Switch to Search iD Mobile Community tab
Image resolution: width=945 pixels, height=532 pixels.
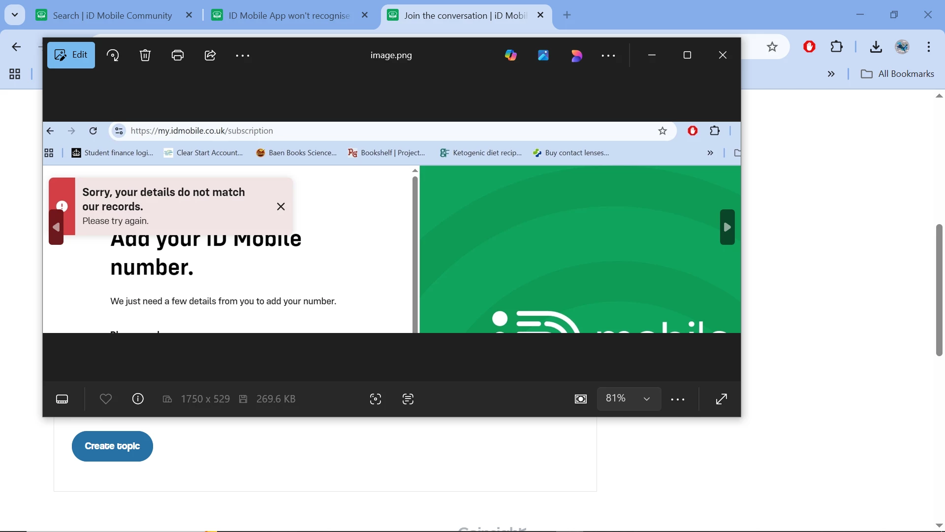coord(112,15)
